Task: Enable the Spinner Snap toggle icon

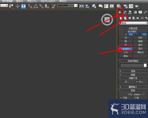Action: tap(47, 6)
